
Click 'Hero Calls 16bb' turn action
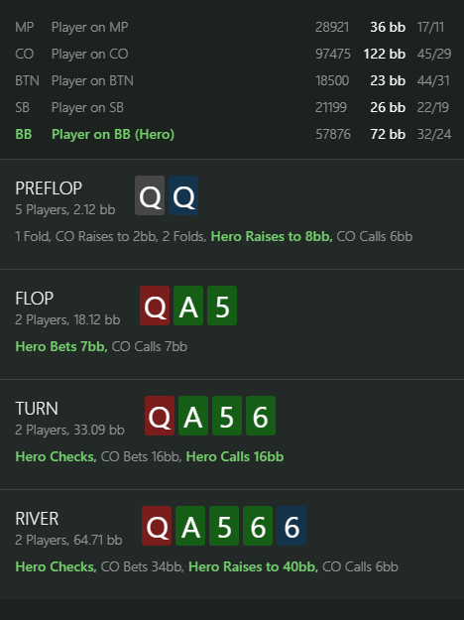click(235, 456)
